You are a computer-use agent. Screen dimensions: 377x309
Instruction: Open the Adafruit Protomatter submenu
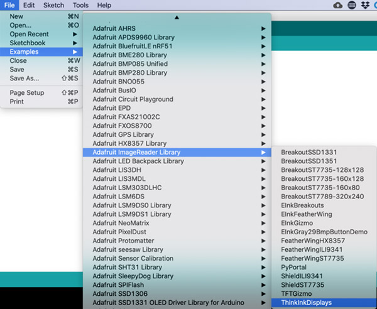177,241
